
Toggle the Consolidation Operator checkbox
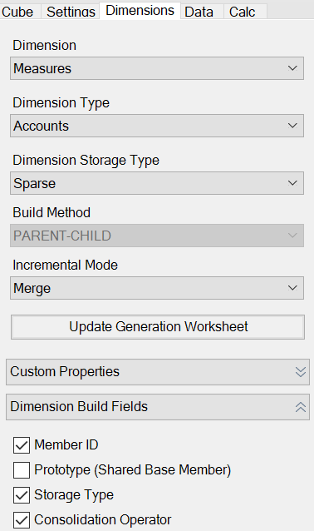point(22,520)
